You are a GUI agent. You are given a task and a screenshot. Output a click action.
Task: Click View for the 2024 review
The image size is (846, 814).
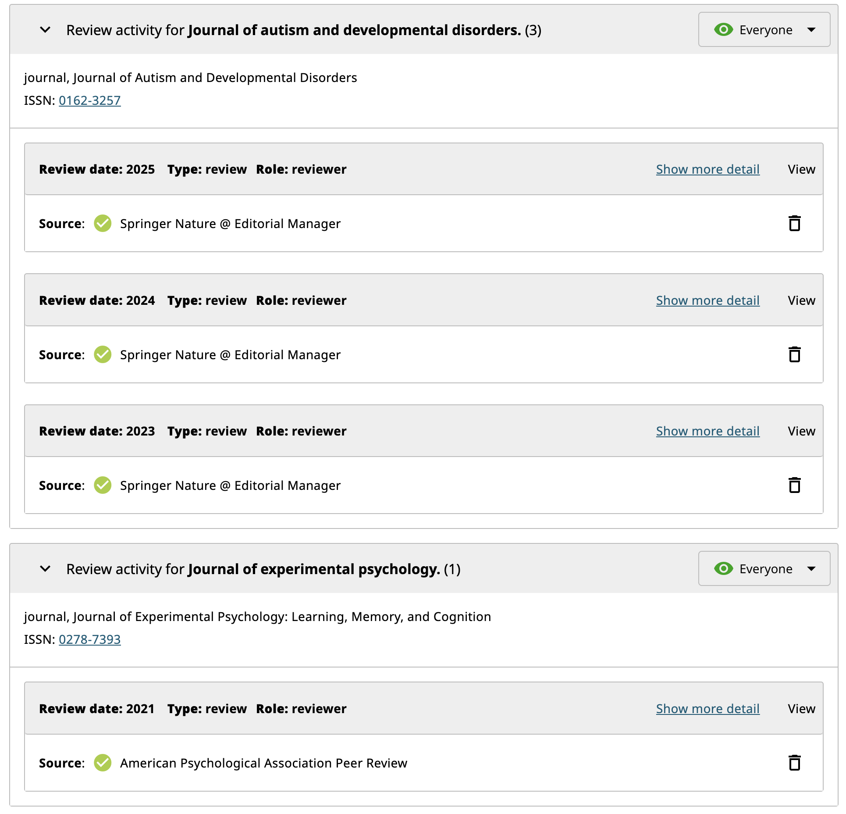[801, 300]
